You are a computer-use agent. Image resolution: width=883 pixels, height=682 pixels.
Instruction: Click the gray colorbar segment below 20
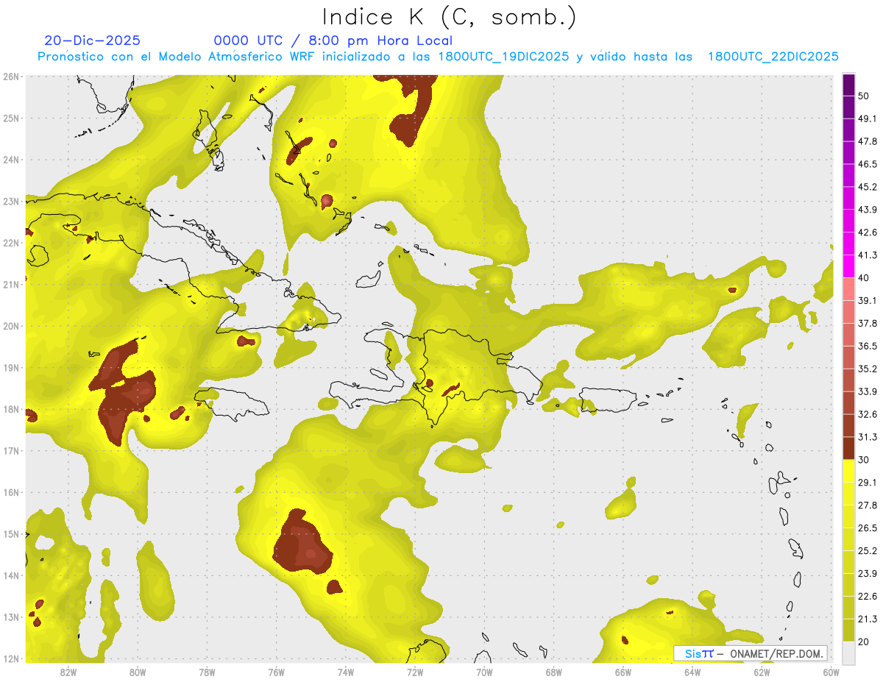[x=848, y=652]
